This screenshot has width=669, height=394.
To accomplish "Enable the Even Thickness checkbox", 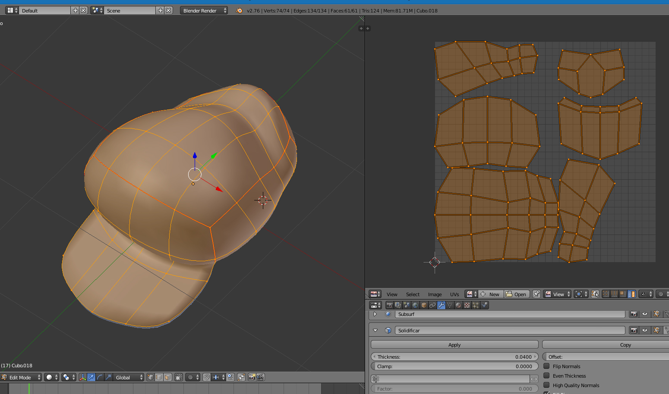I will tap(546, 375).
